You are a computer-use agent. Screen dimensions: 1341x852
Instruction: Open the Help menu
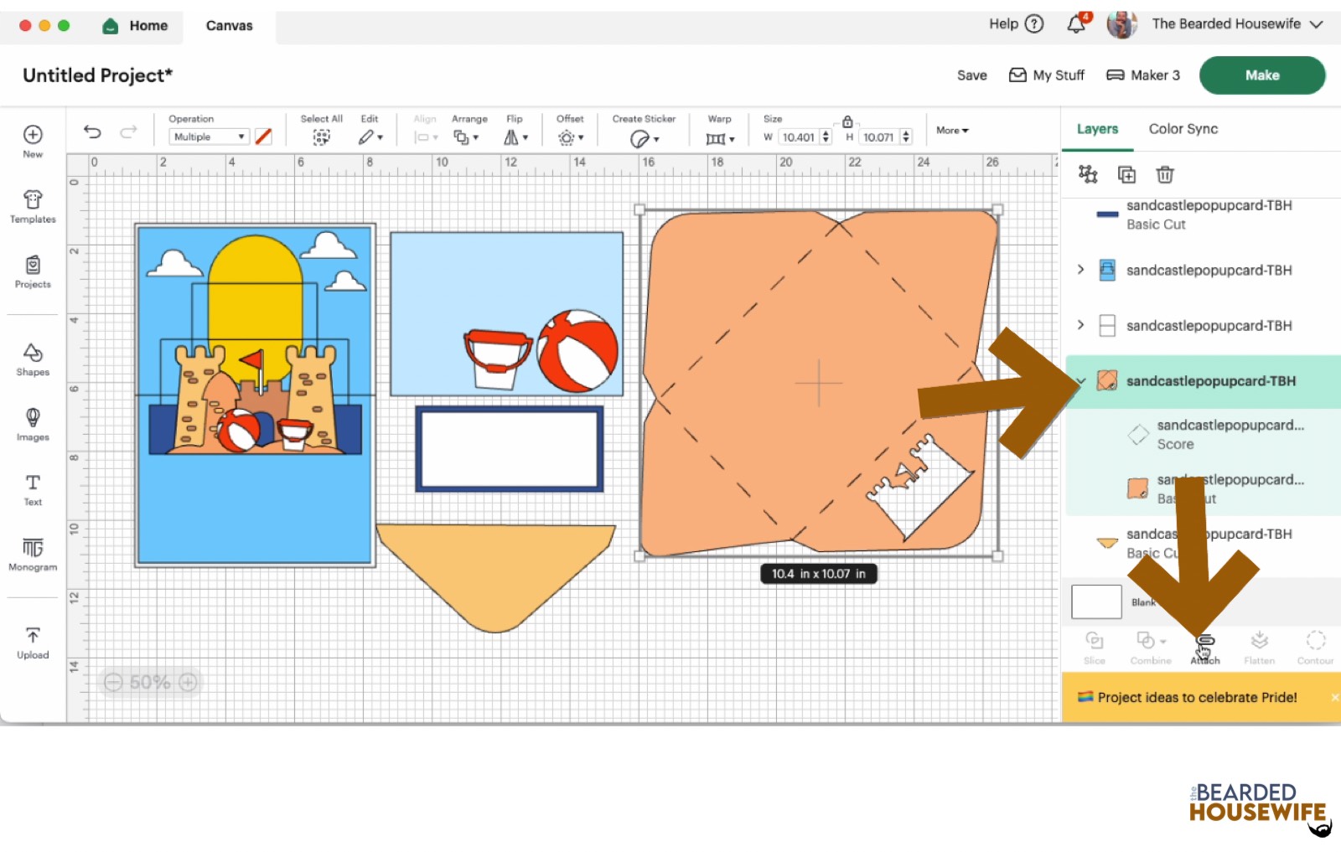pyautogui.click(x=1016, y=23)
